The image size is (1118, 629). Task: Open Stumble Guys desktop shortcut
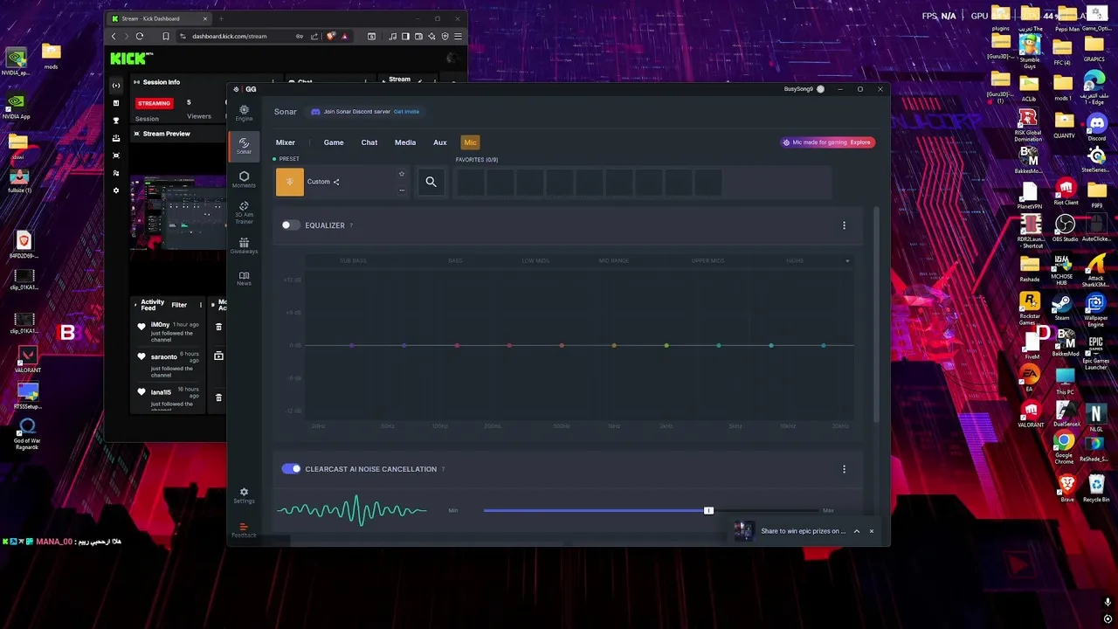1030,50
